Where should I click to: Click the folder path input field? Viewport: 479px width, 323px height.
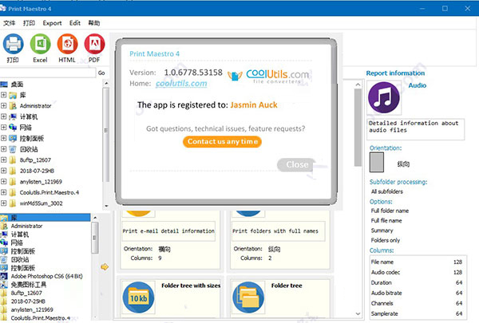point(47,73)
